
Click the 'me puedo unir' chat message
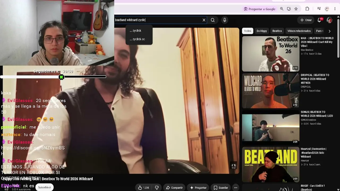pos(45,127)
